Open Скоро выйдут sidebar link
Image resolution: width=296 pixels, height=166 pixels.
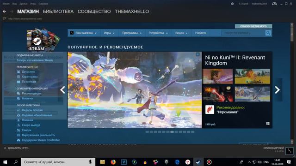pyautogui.click(x=31, y=125)
